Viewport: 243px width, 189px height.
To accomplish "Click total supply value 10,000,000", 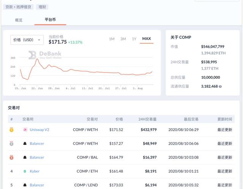I will tap(210, 77).
